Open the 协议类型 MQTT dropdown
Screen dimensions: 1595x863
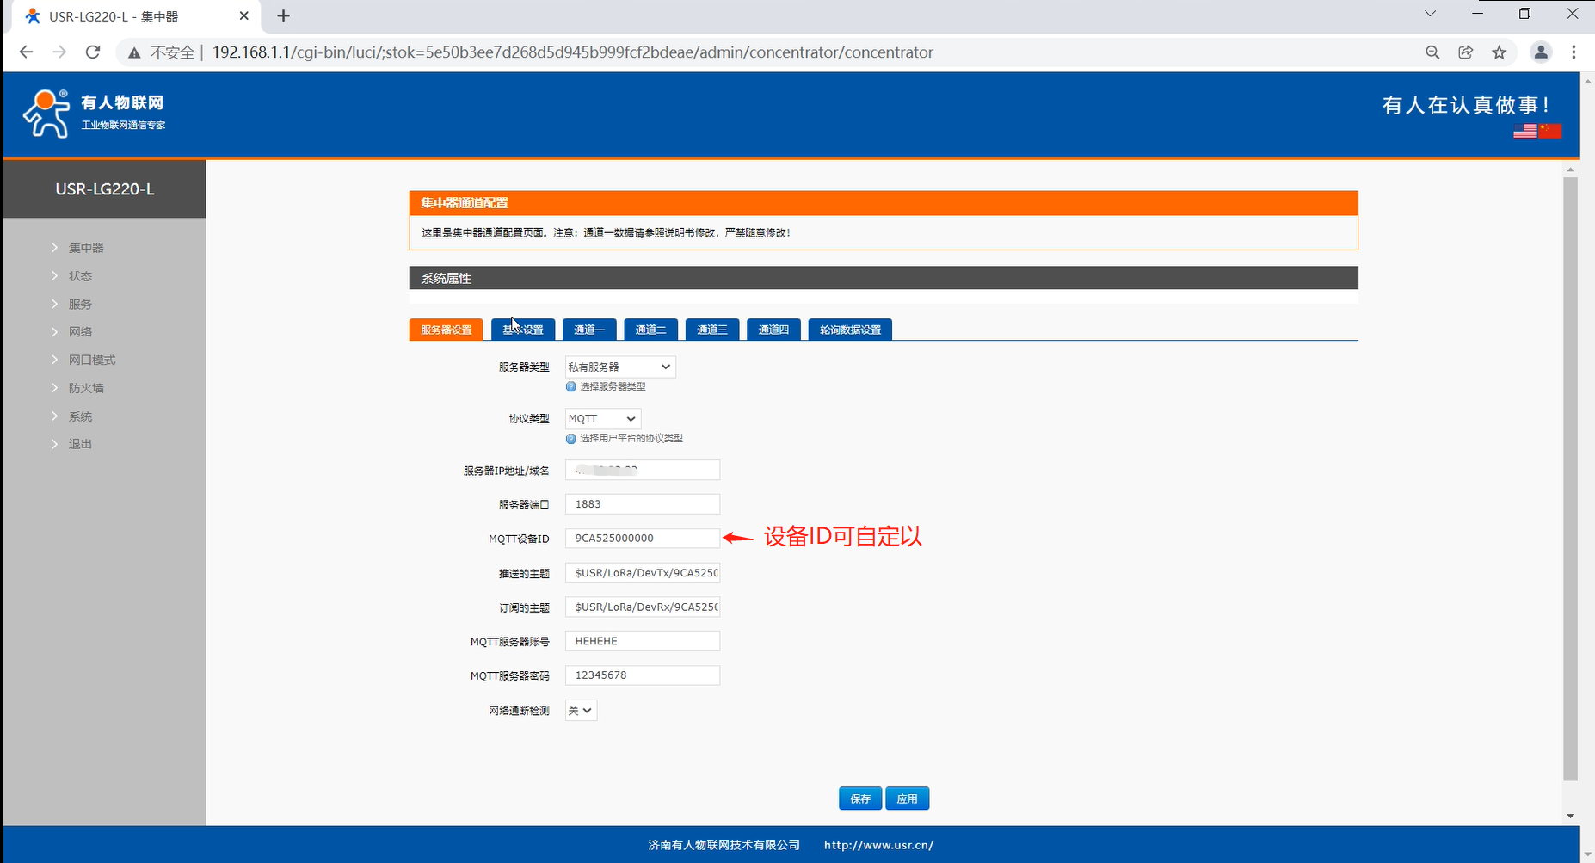click(x=602, y=419)
